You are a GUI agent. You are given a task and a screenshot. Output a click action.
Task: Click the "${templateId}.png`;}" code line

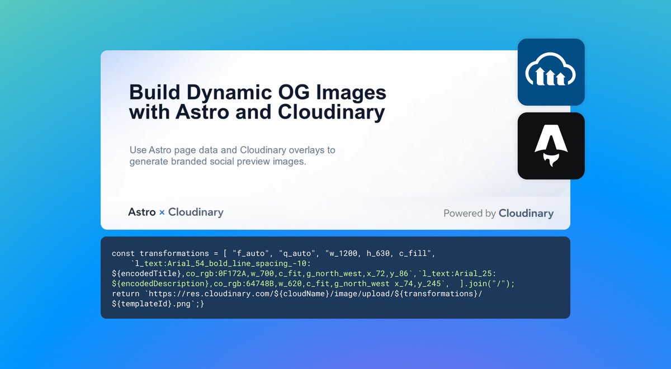(158, 304)
